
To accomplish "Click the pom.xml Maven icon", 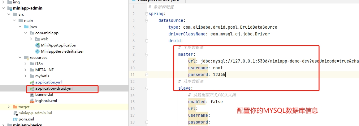I will click(15, 119).
